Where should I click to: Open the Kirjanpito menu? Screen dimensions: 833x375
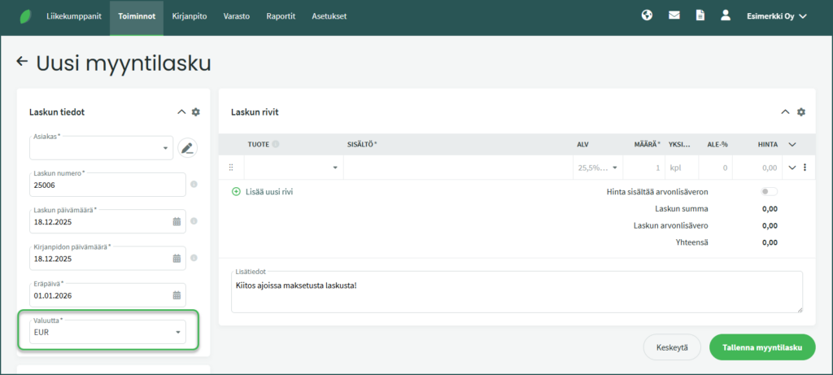coord(189,16)
